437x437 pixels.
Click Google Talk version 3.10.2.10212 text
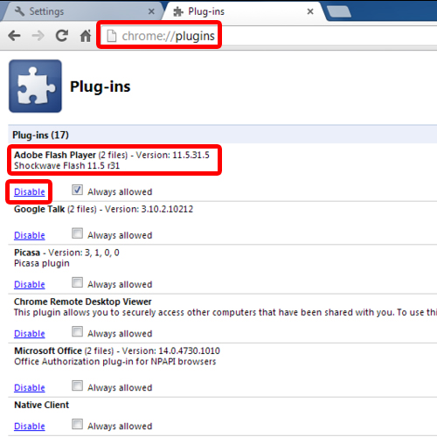[149, 209]
